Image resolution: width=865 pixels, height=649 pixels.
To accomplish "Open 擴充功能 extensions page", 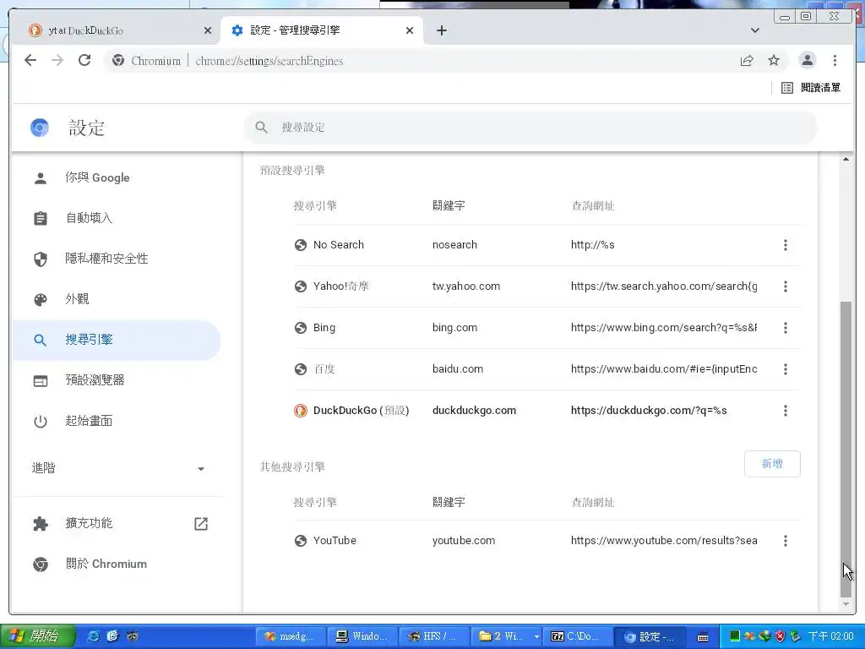I will tap(117, 523).
